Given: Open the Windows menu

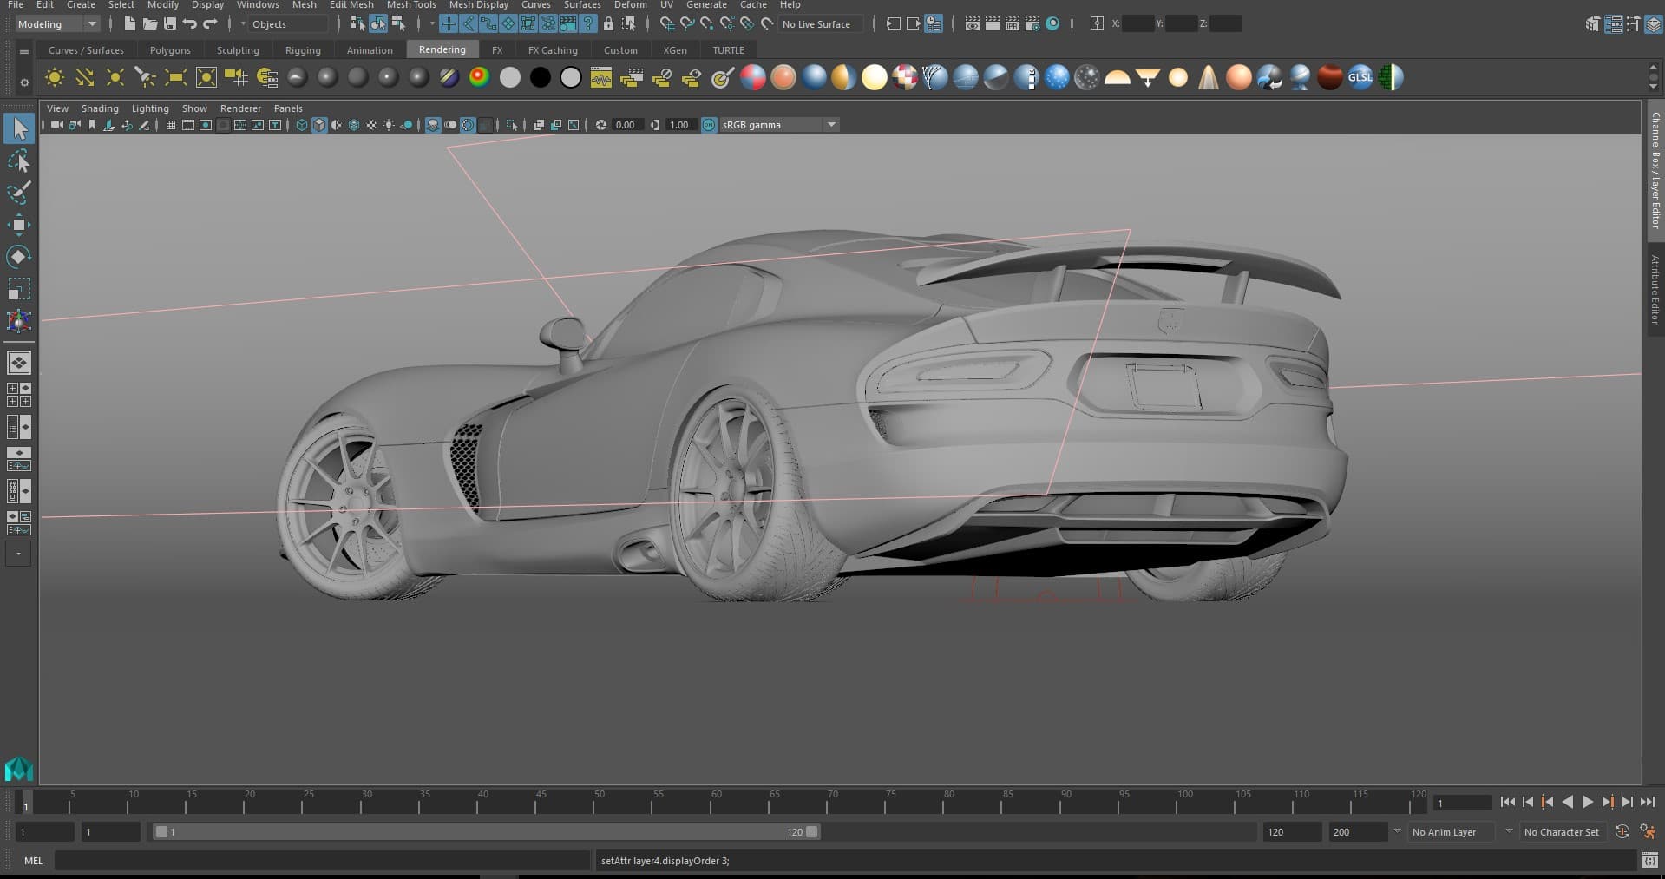Looking at the screenshot, I should 258,5.
